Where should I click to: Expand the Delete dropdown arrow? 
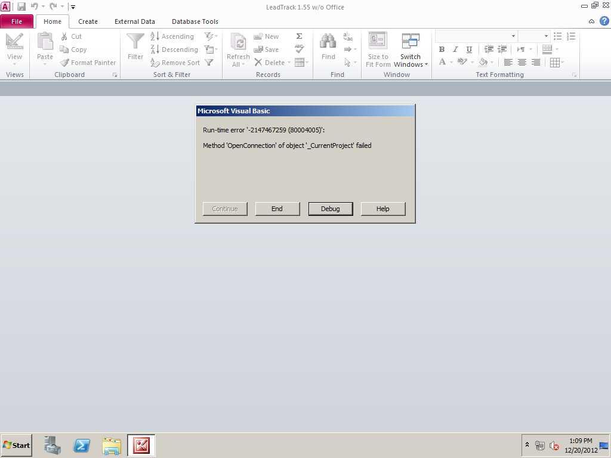click(289, 63)
